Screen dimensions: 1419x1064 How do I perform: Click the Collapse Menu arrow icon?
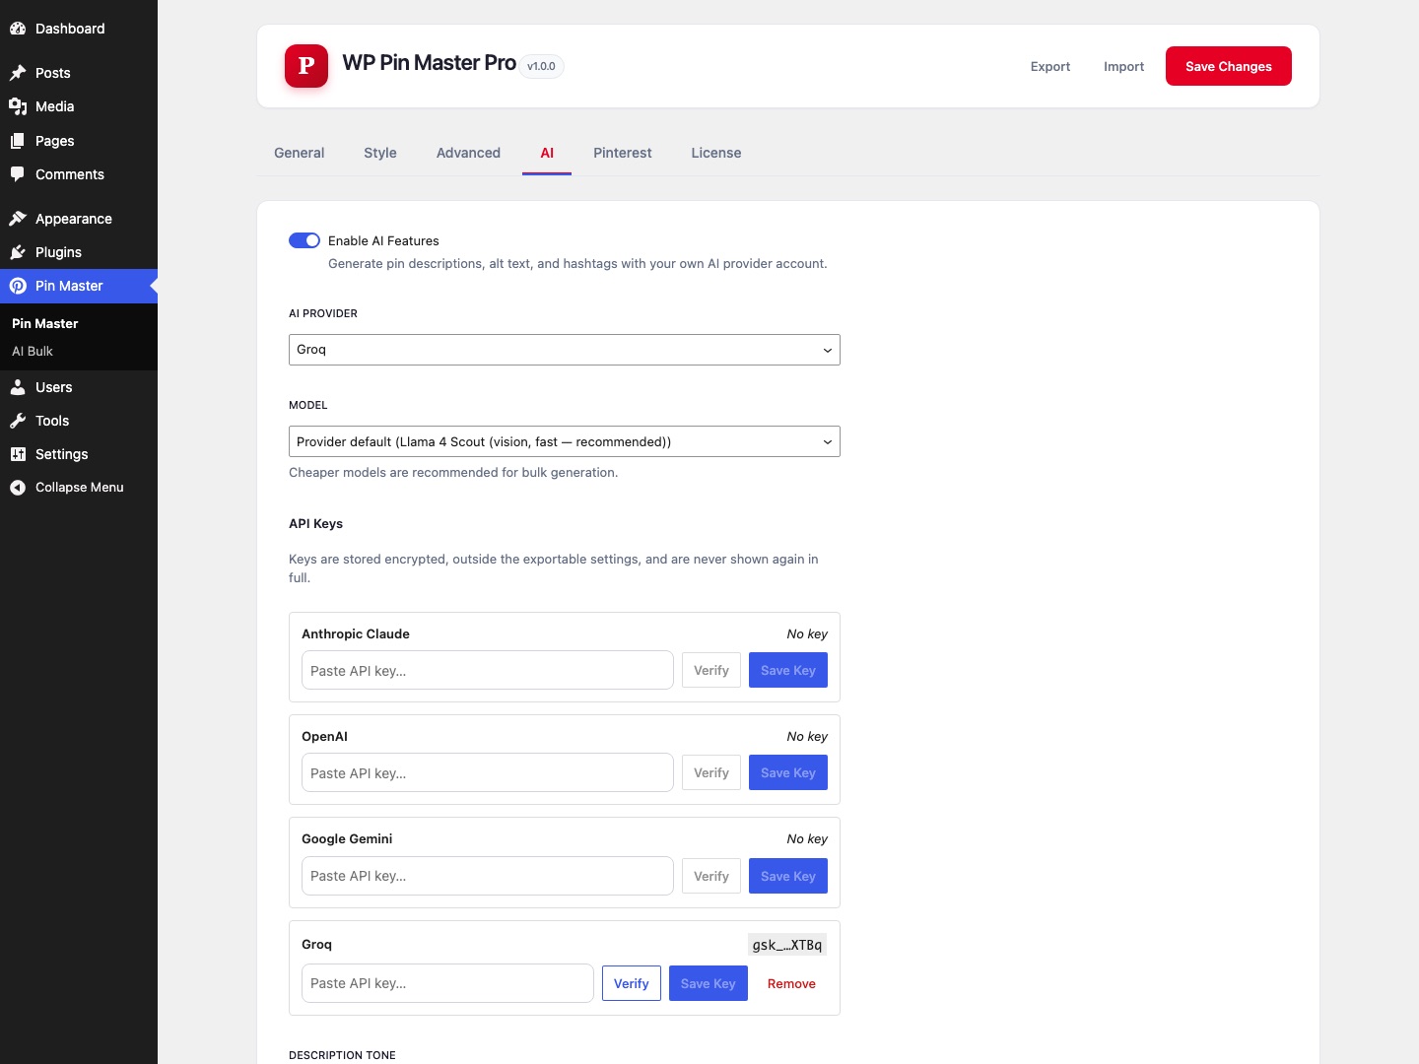pos(18,488)
